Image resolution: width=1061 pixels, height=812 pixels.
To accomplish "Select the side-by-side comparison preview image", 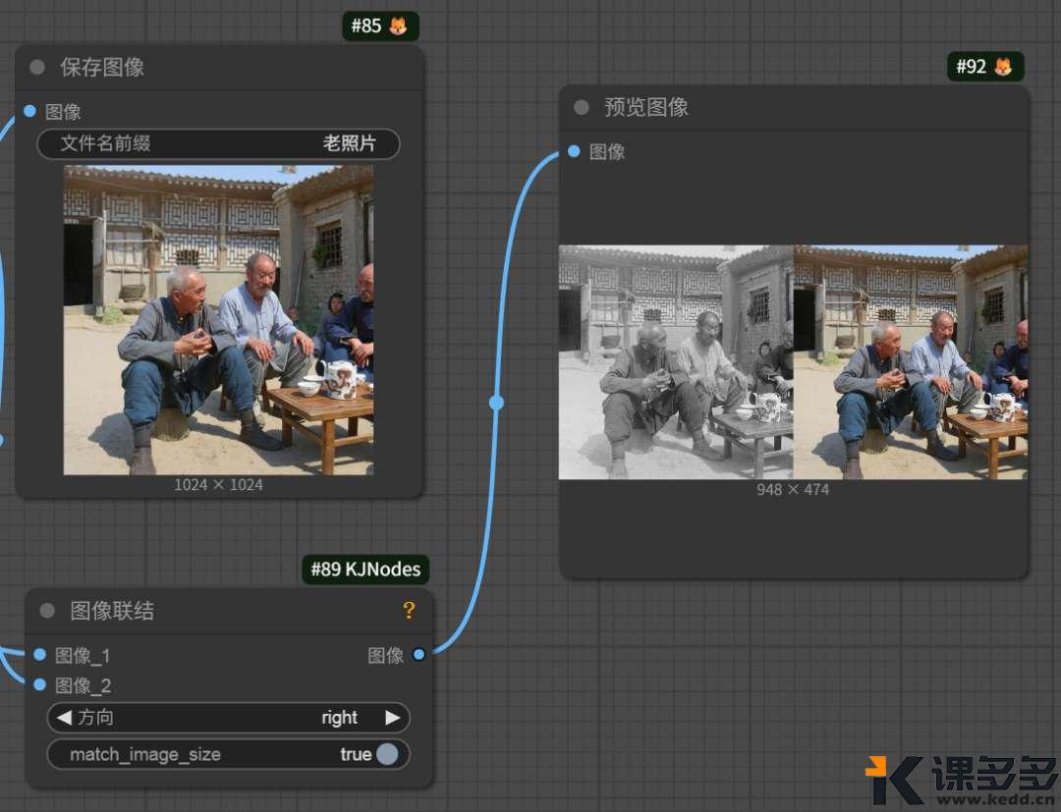I will click(x=793, y=362).
